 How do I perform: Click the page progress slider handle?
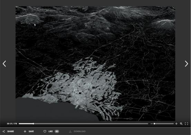[x=34, y=124]
